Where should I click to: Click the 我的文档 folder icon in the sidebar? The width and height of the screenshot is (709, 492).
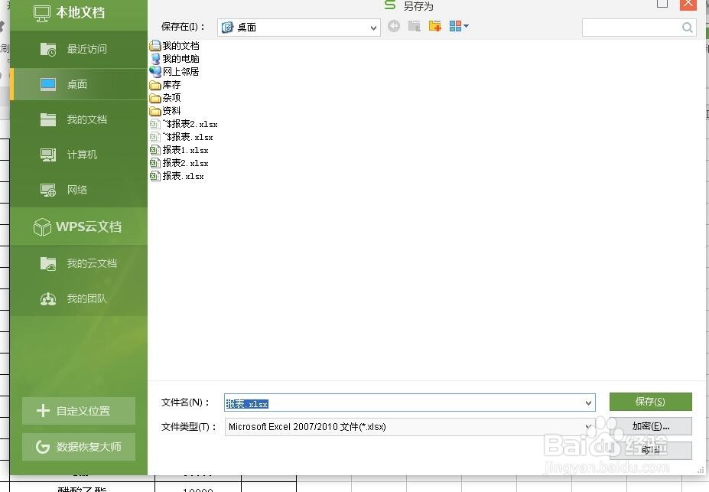point(48,120)
